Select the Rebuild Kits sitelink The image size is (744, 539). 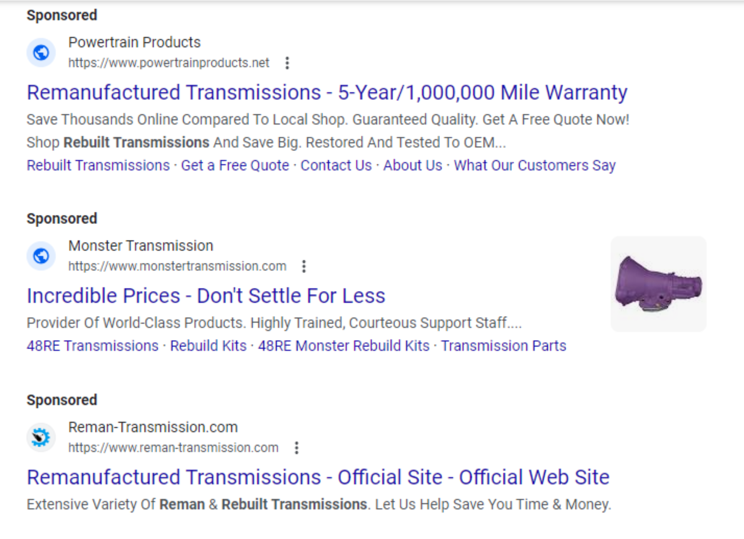(208, 346)
